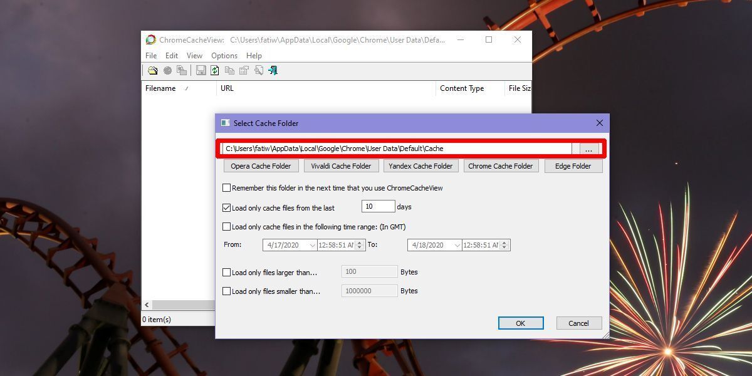Uncheck Load only cache files from the last
Image resolution: width=752 pixels, height=376 pixels.
click(227, 207)
